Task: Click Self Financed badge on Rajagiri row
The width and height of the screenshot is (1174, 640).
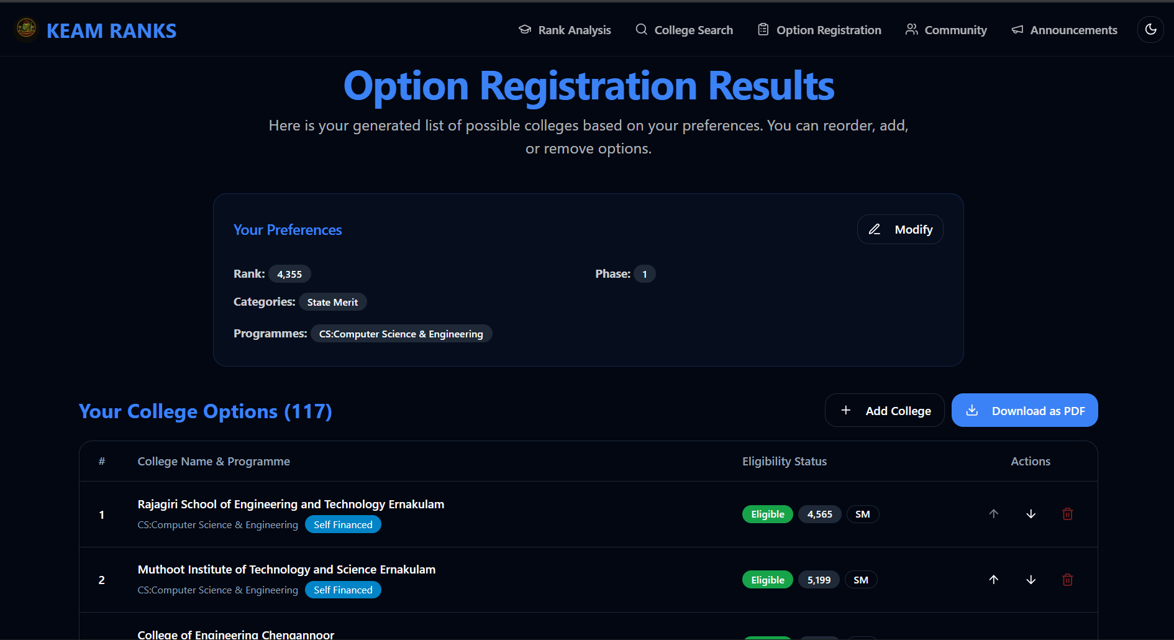Action: pyautogui.click(x=343, y=524)
